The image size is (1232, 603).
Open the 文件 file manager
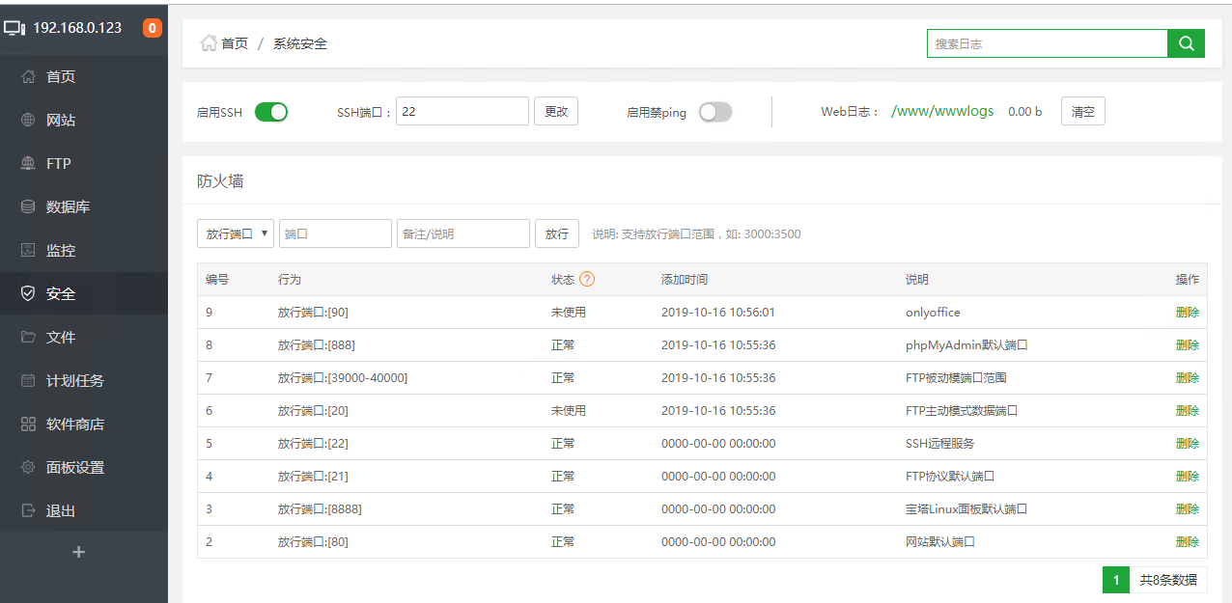(x=61, y=337)
